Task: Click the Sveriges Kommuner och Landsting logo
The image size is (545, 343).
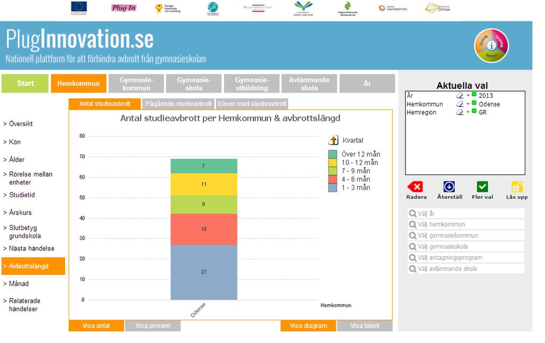Action: pyautogui.click(x=168, y=9)
